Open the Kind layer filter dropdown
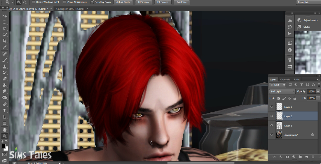Screen dimensions: 321x164 pyautogui.click(x=278, y=85)
